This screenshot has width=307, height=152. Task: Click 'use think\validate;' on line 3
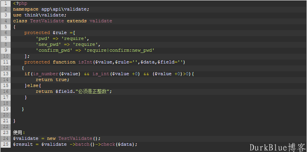(40, 15)
